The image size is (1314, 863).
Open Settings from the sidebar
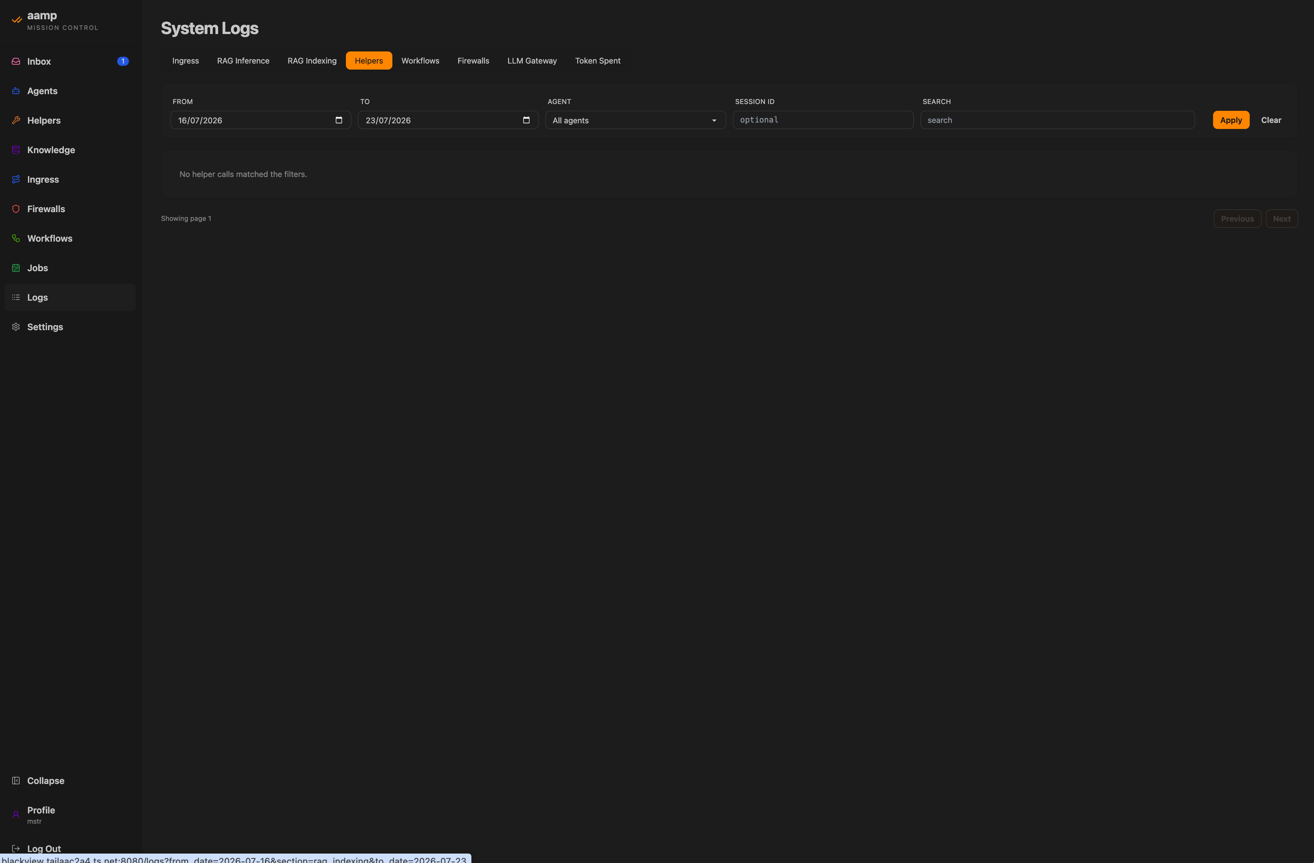click(70, 327)
